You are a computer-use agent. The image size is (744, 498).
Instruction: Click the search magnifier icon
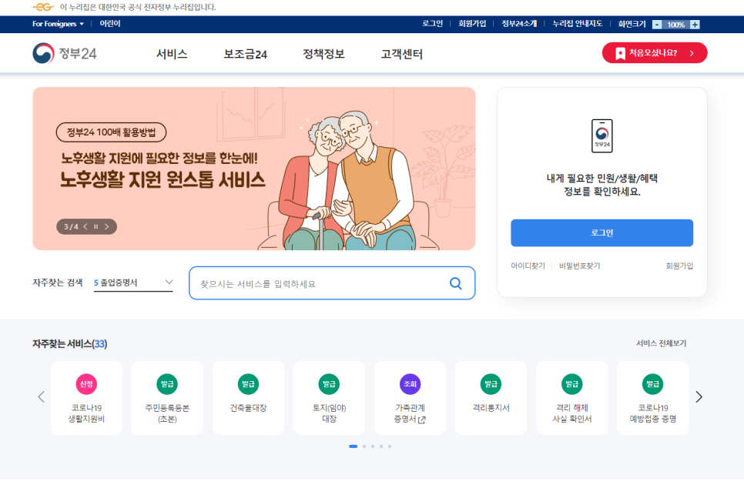tap(455, 283)
